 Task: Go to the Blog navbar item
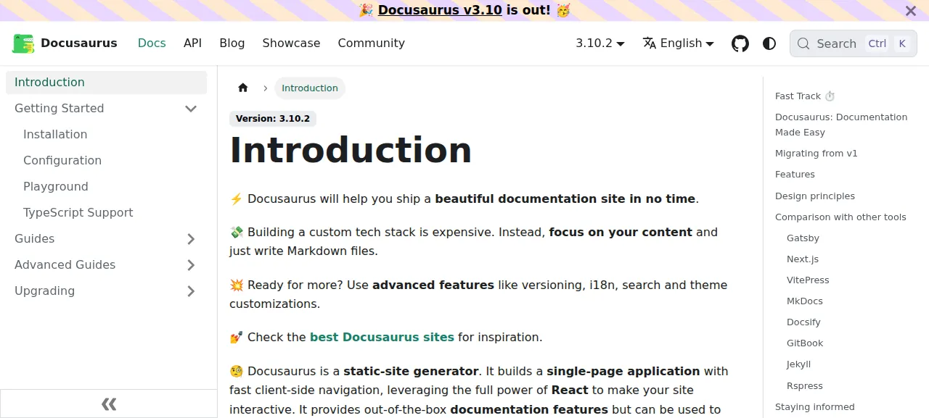pos(232,43)
